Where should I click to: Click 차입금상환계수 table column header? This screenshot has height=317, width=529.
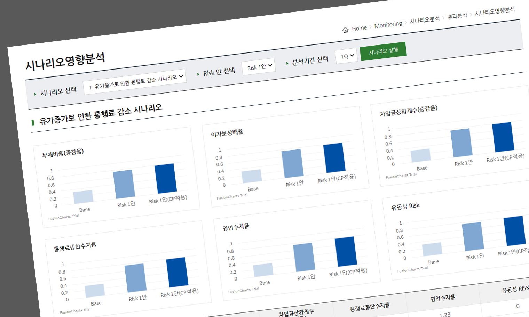[296, 313]
